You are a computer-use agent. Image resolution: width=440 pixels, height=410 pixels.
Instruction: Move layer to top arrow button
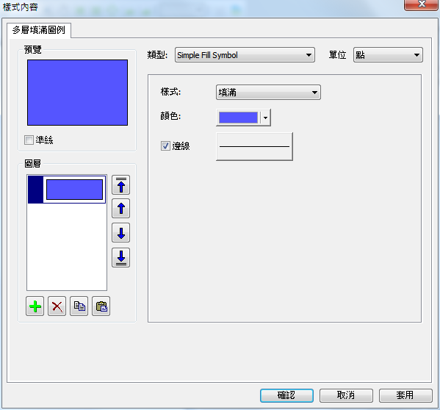coord(120,185)
